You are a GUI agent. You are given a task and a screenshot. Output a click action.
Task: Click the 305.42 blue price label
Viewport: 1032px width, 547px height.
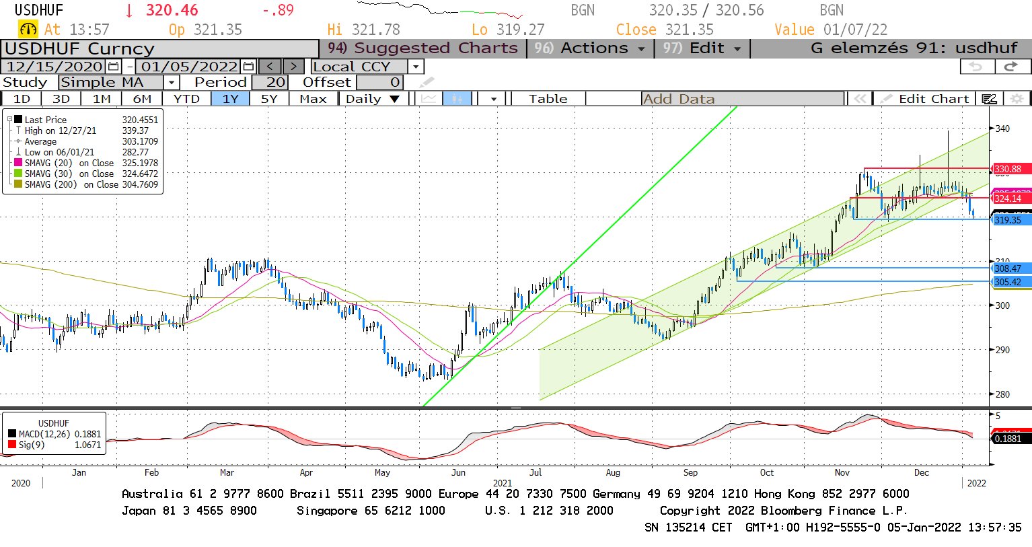coord(1011,282)
